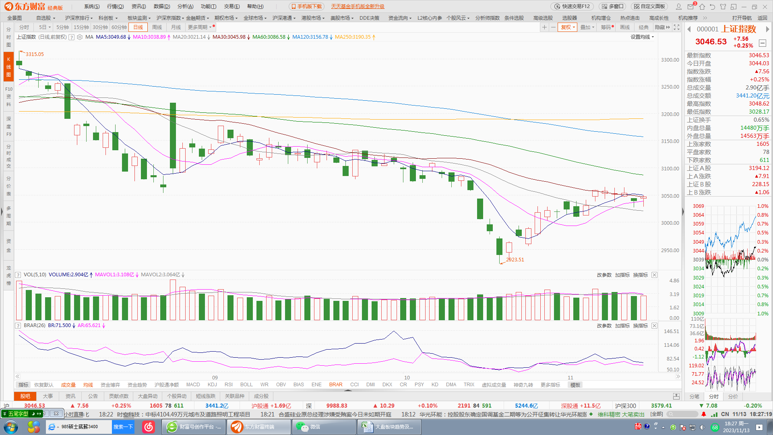The image size is (773, 435).
Task: Switch chart to 30分钟 period
Action: coord(100,27)
